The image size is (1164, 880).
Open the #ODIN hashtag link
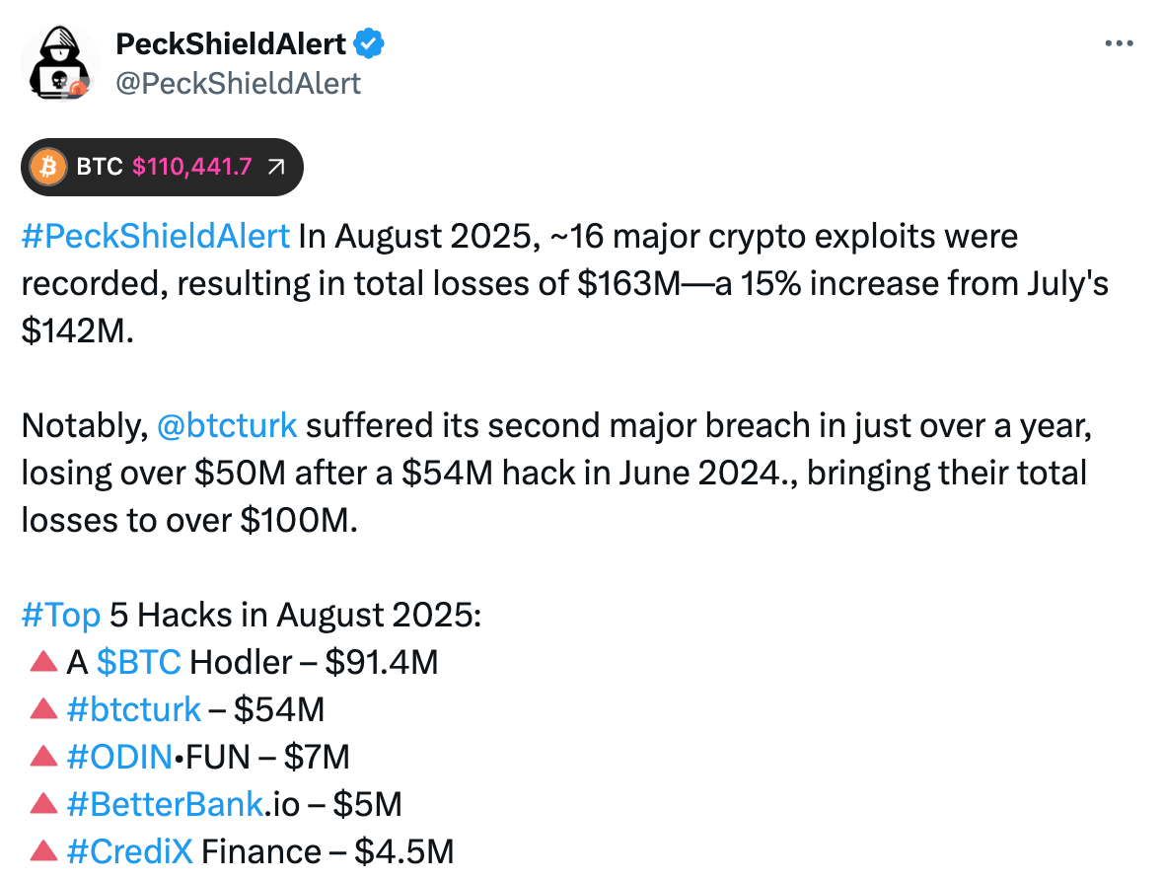pos(119,757)
